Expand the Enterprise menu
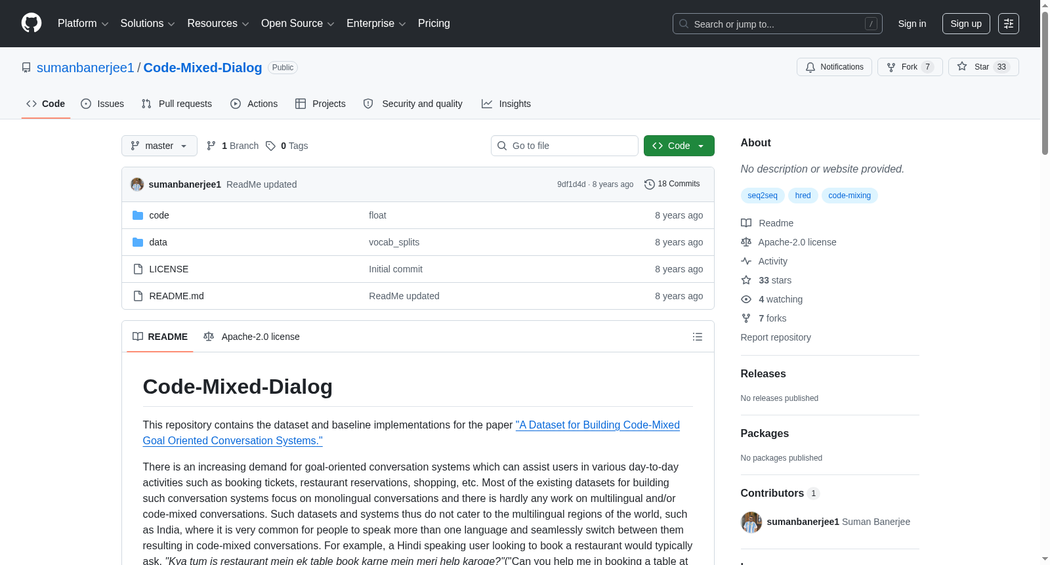The width and height of the screenshot is (1050, 565). pyautogui.click(x=376, y=24)
